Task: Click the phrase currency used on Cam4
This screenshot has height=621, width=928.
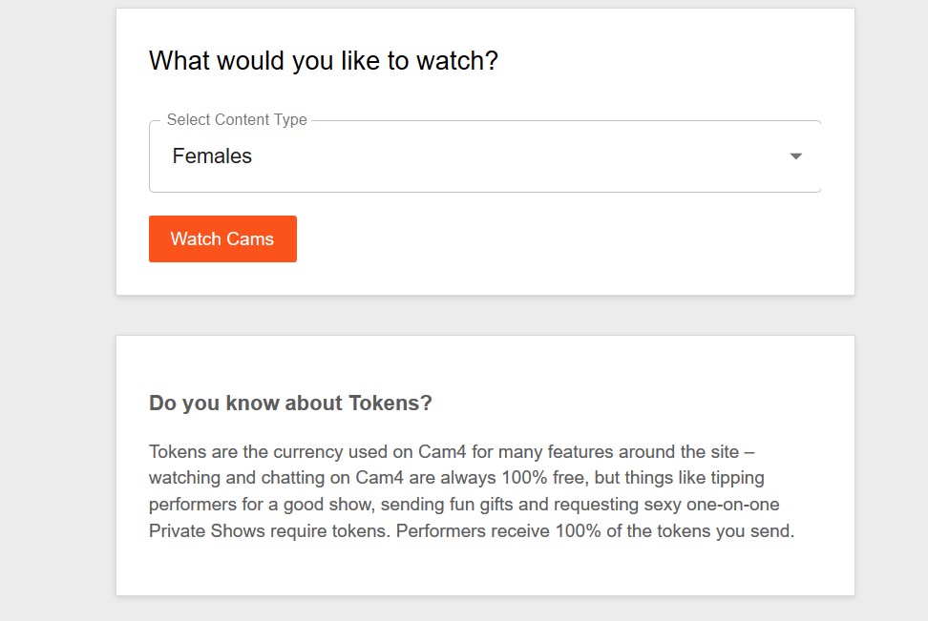Action: pyautogui.click(x=369, y=452)
